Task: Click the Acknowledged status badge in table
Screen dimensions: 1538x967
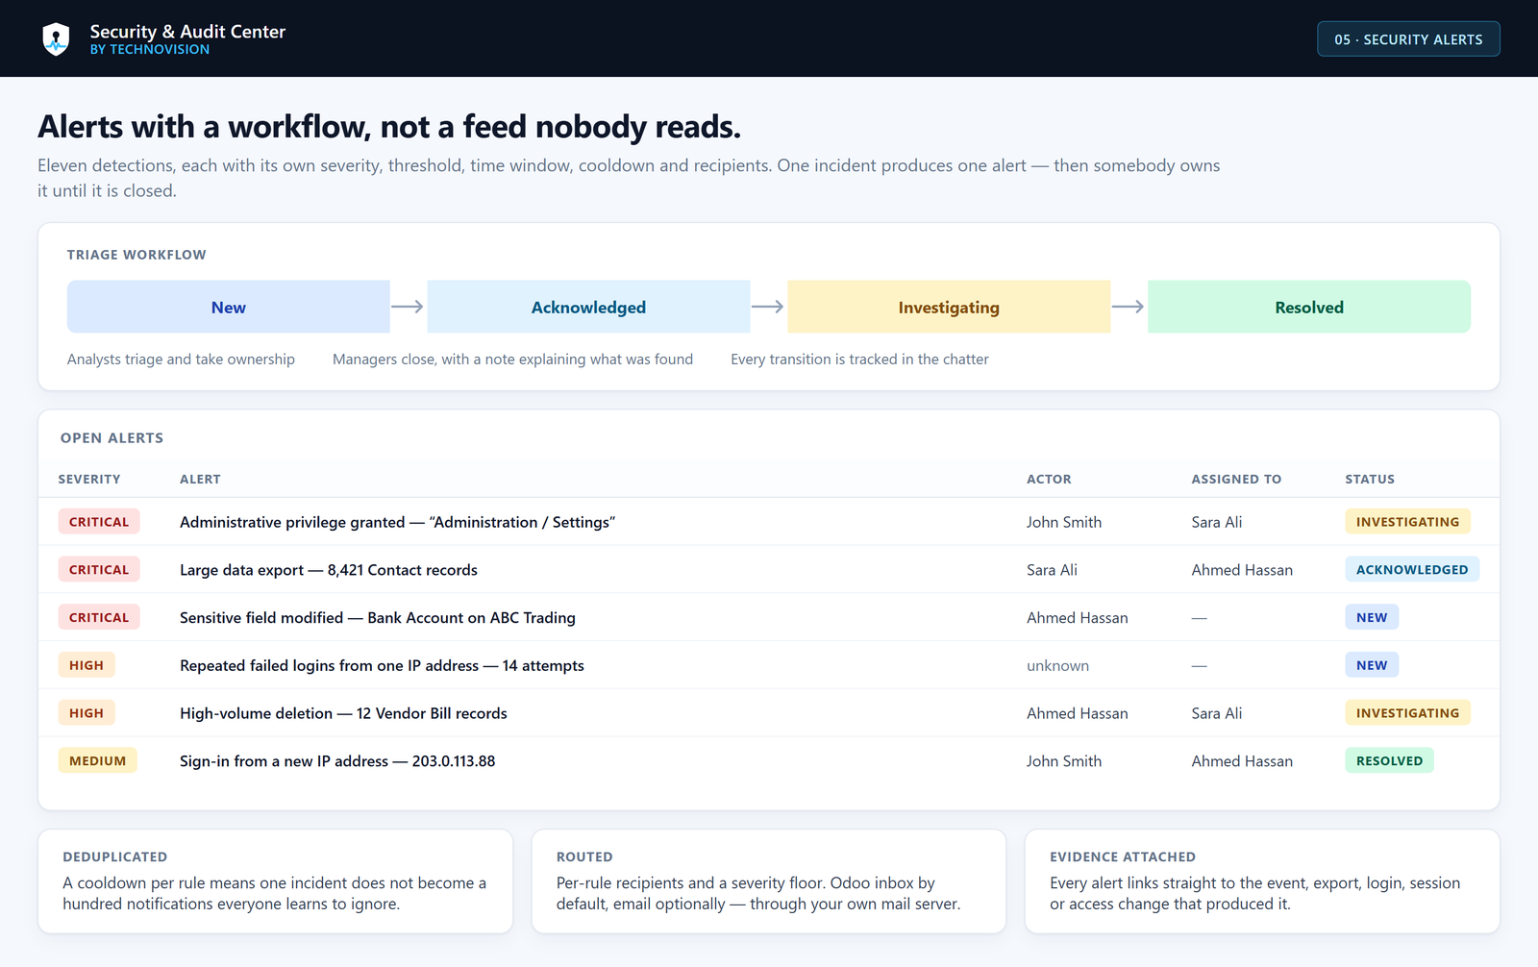Action: tap(1412, 570)
